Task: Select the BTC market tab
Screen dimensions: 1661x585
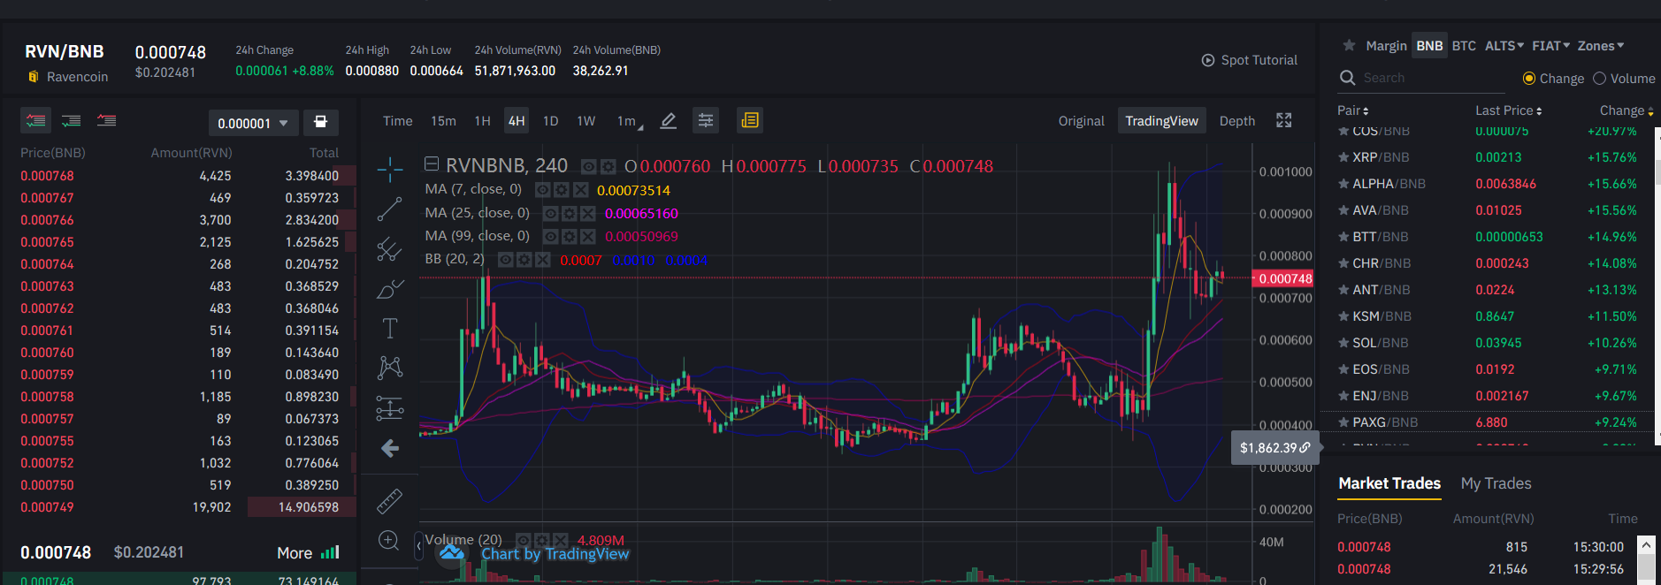Action: coord(1464,46)
